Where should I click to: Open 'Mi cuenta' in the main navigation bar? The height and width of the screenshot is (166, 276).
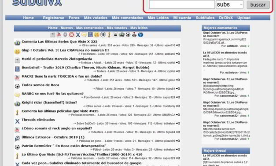[182, 18]
